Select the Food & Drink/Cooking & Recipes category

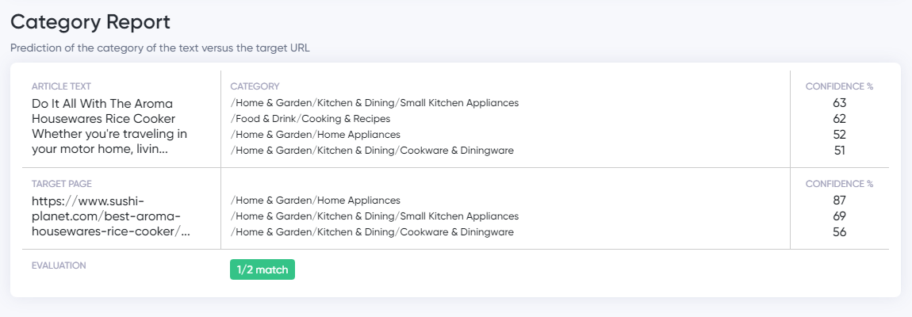tap(310, 119)
